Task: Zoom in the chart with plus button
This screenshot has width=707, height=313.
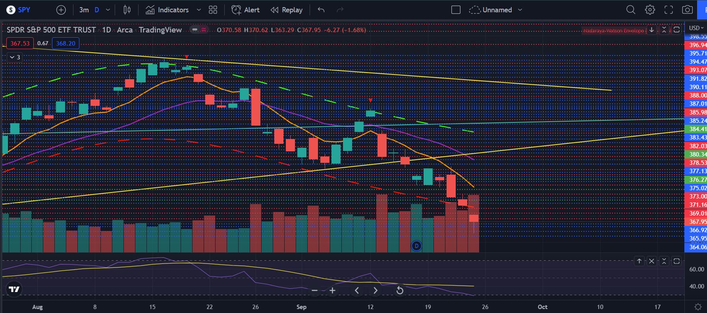Action: point(333,290)
